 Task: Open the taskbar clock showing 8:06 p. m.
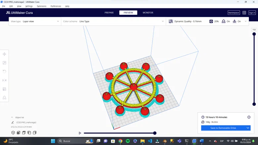click(x=246, y=141)
